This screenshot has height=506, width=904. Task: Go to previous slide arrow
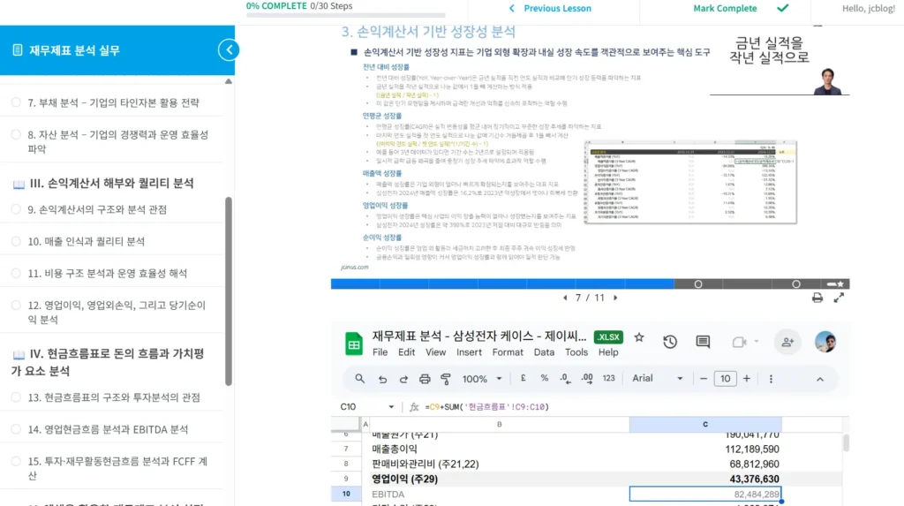pos(565,298)
